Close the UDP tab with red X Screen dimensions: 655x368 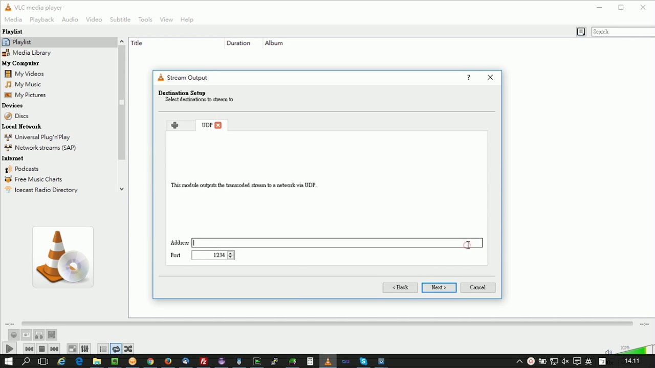[x=218, y=125]
